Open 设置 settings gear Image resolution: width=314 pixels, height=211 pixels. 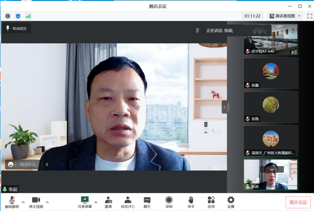[x=231, y=202]
